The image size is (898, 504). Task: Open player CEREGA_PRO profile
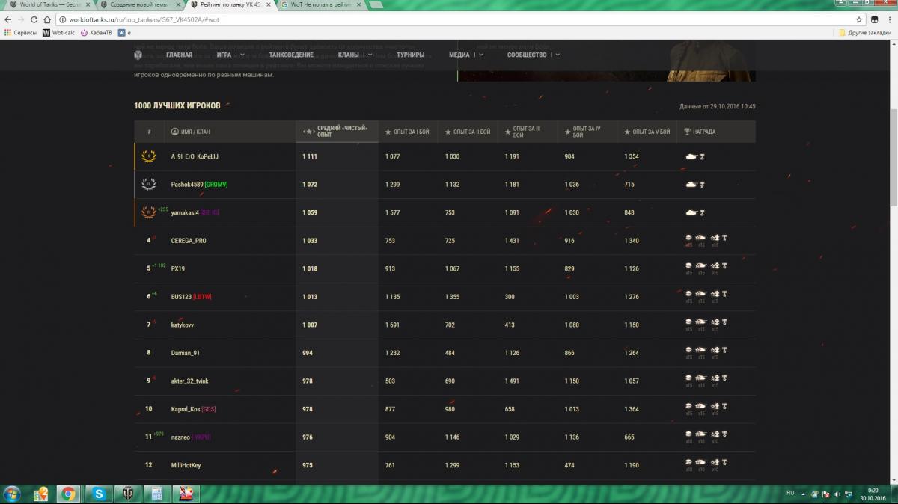(x=189, y=241)
